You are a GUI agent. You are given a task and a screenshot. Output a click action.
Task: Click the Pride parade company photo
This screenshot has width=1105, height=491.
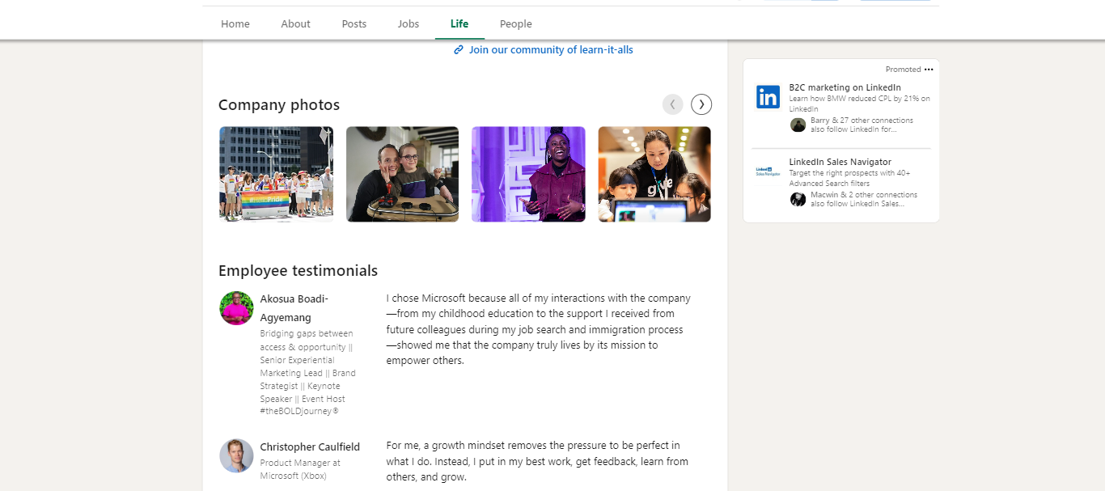[276, 174]
